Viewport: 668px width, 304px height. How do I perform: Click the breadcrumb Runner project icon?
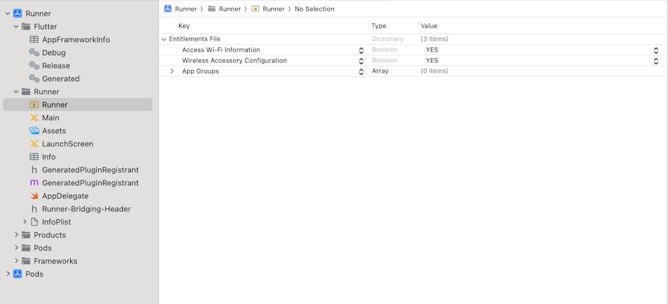coord(168,9)
